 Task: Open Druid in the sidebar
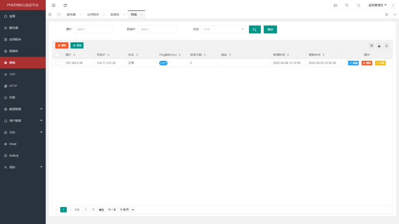[x=23, y=144]
